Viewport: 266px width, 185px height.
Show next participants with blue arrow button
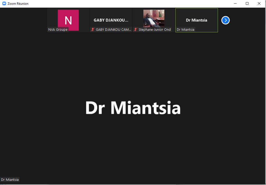[x=226, y=20]
